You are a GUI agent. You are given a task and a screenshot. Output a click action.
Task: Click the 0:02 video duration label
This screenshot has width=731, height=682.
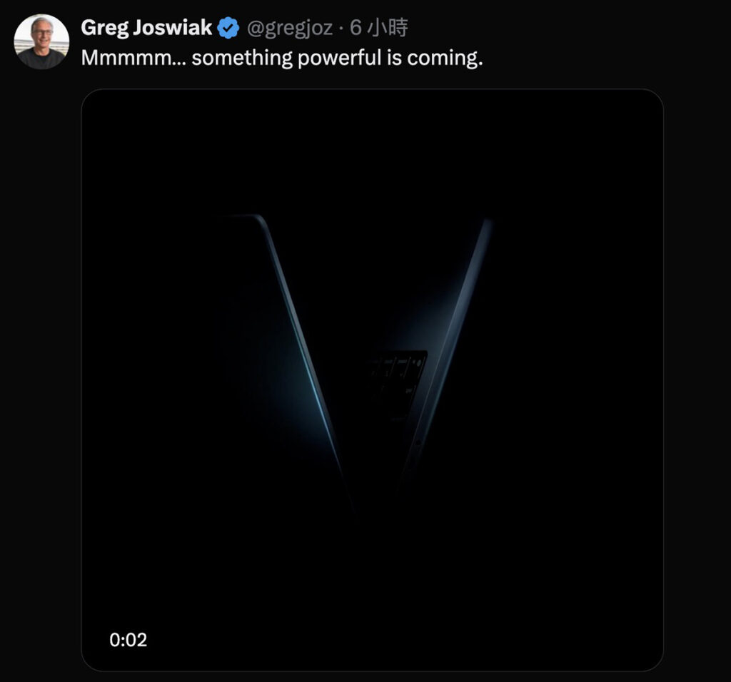click(x=128, y=640)
